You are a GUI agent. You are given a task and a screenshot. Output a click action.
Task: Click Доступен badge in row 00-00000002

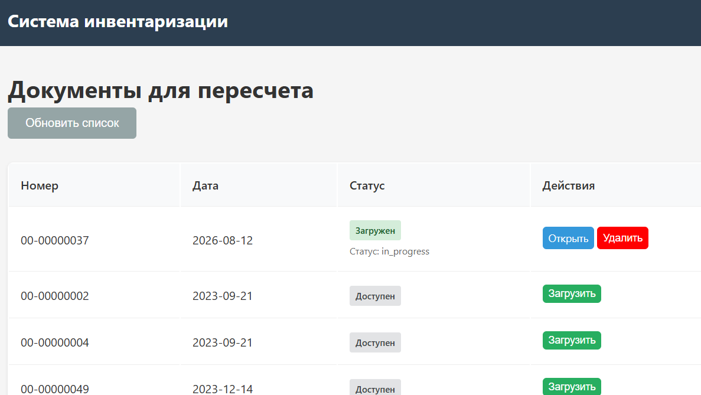tap(375, 296)
